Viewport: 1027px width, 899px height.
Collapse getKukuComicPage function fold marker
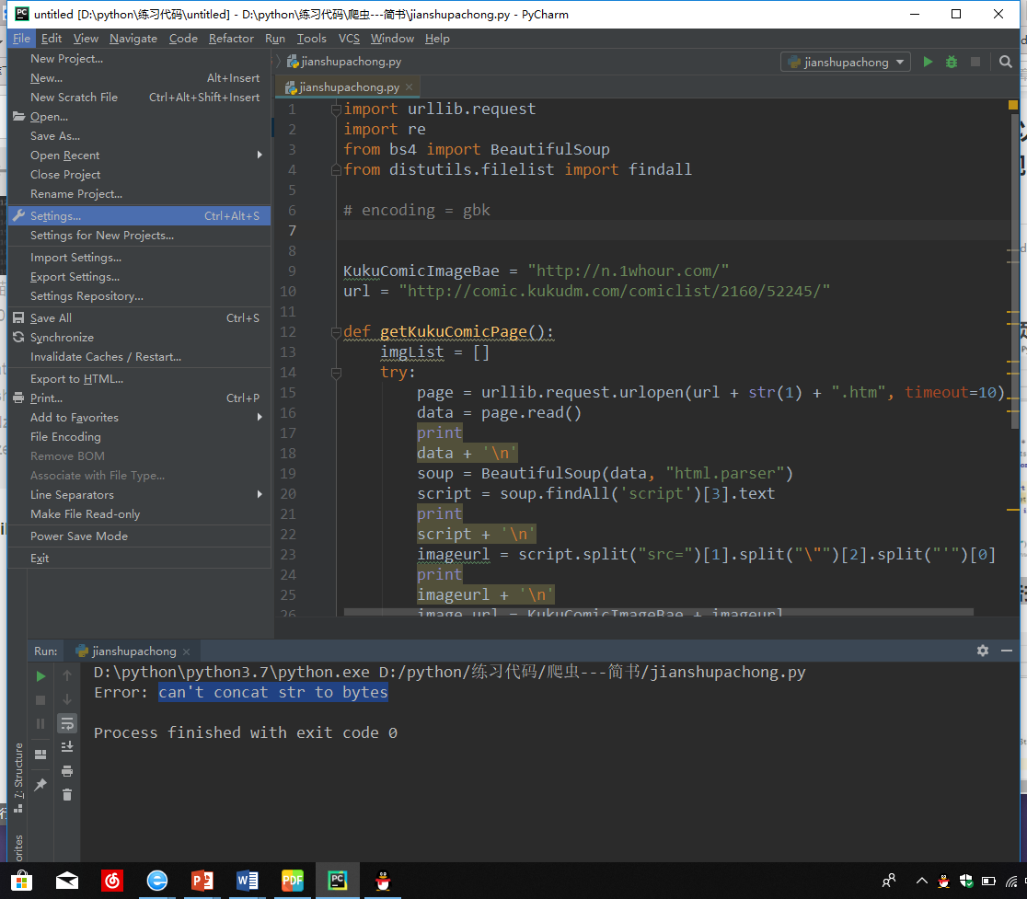coord(336,332)
